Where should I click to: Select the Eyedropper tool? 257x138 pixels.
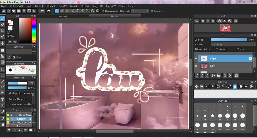pos(3,118)
